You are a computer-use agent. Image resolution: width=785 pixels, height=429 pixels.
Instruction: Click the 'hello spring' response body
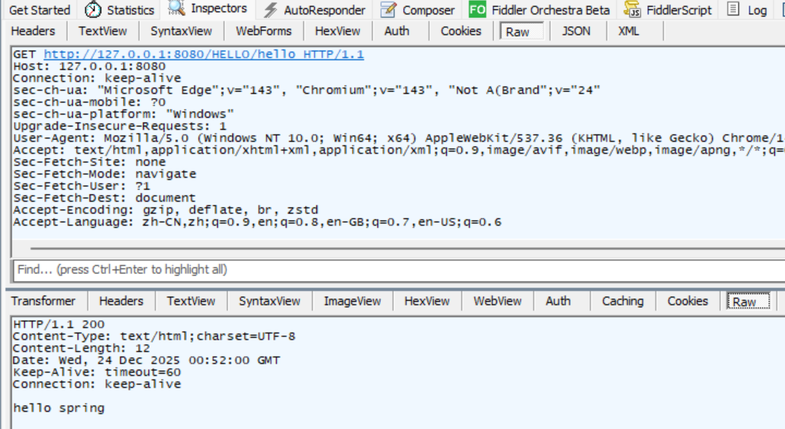pos(59,408)
